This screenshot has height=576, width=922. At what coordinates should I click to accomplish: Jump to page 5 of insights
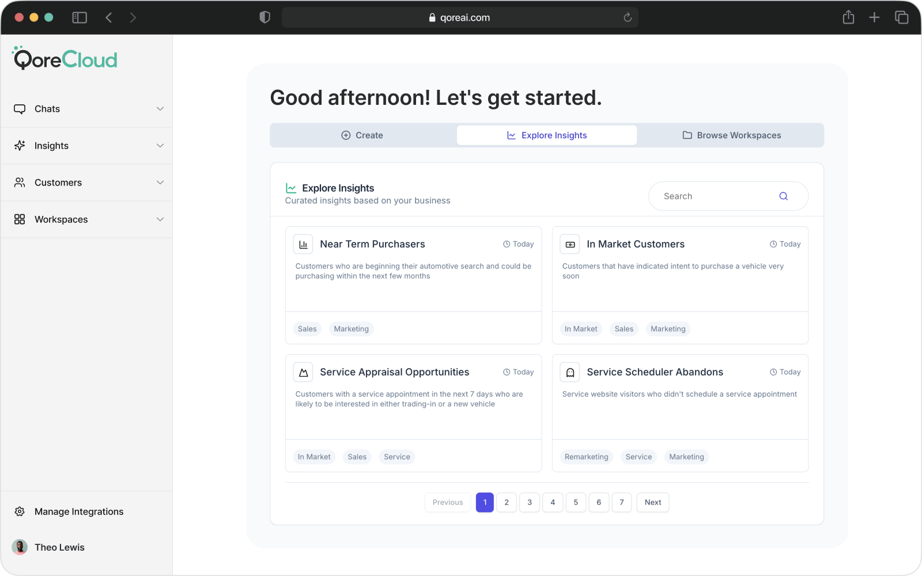576,502
